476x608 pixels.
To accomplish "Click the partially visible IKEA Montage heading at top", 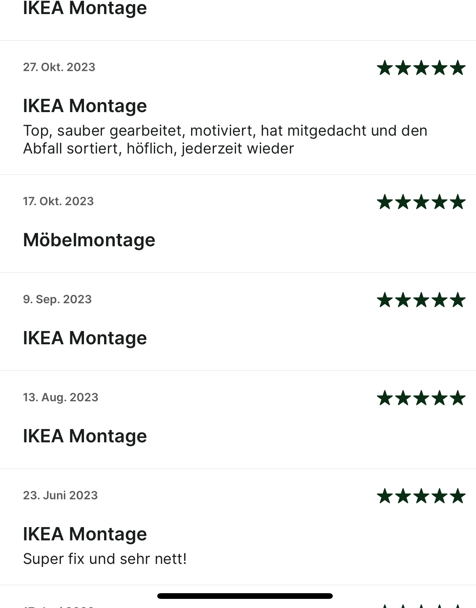I will pyautogui.click(x=85, y=8).
